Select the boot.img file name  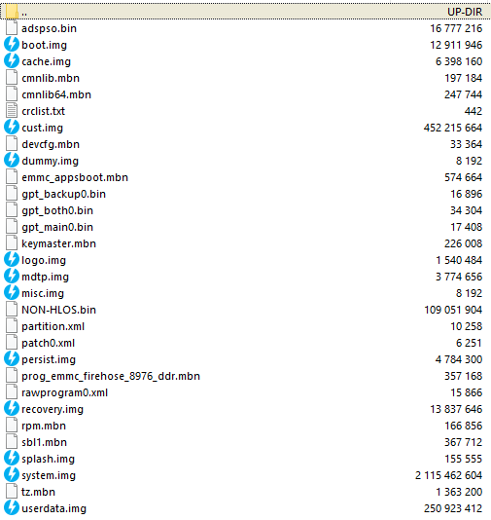(44, 45)
